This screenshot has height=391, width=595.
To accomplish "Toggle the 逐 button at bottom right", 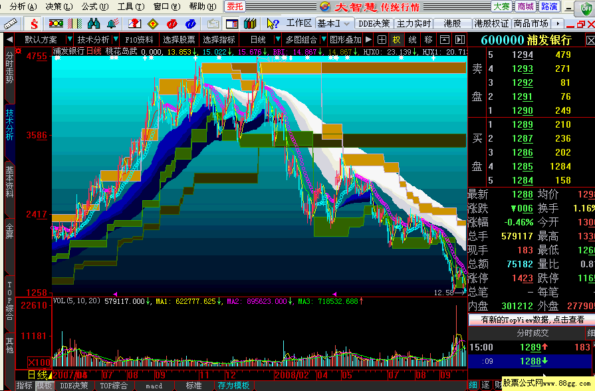I will click(486, 385).
